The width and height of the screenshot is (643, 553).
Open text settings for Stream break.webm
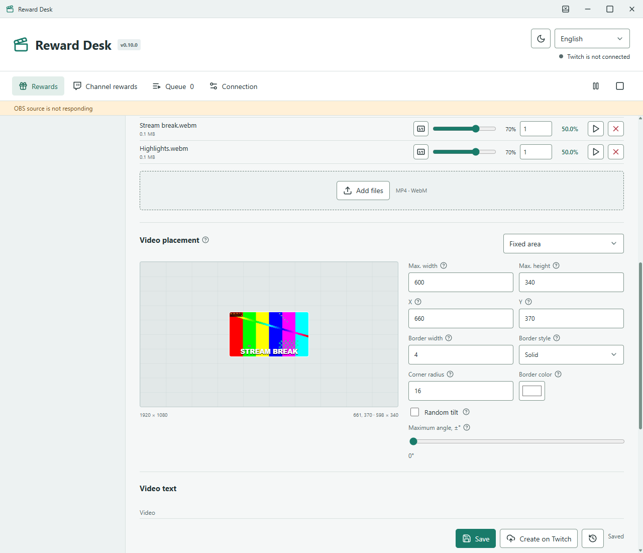pos(421,129)
